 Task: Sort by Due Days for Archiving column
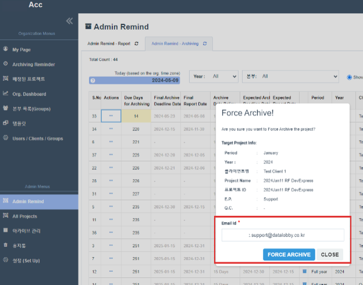(137, 101)
